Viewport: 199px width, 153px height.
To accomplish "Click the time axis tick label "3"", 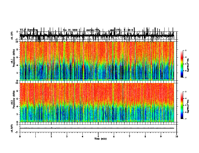I will (x=67, y=136).
